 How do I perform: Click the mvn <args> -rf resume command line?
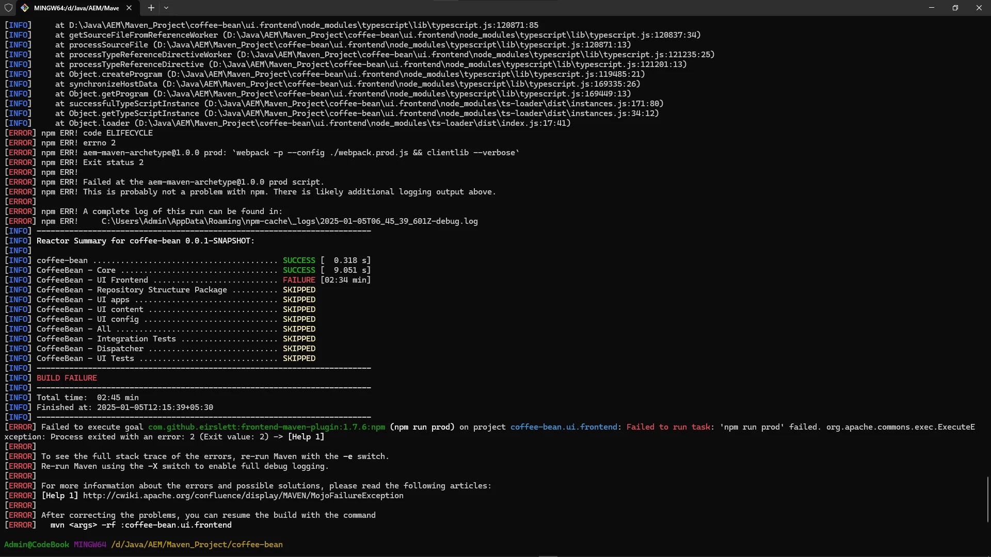point(141,525)
